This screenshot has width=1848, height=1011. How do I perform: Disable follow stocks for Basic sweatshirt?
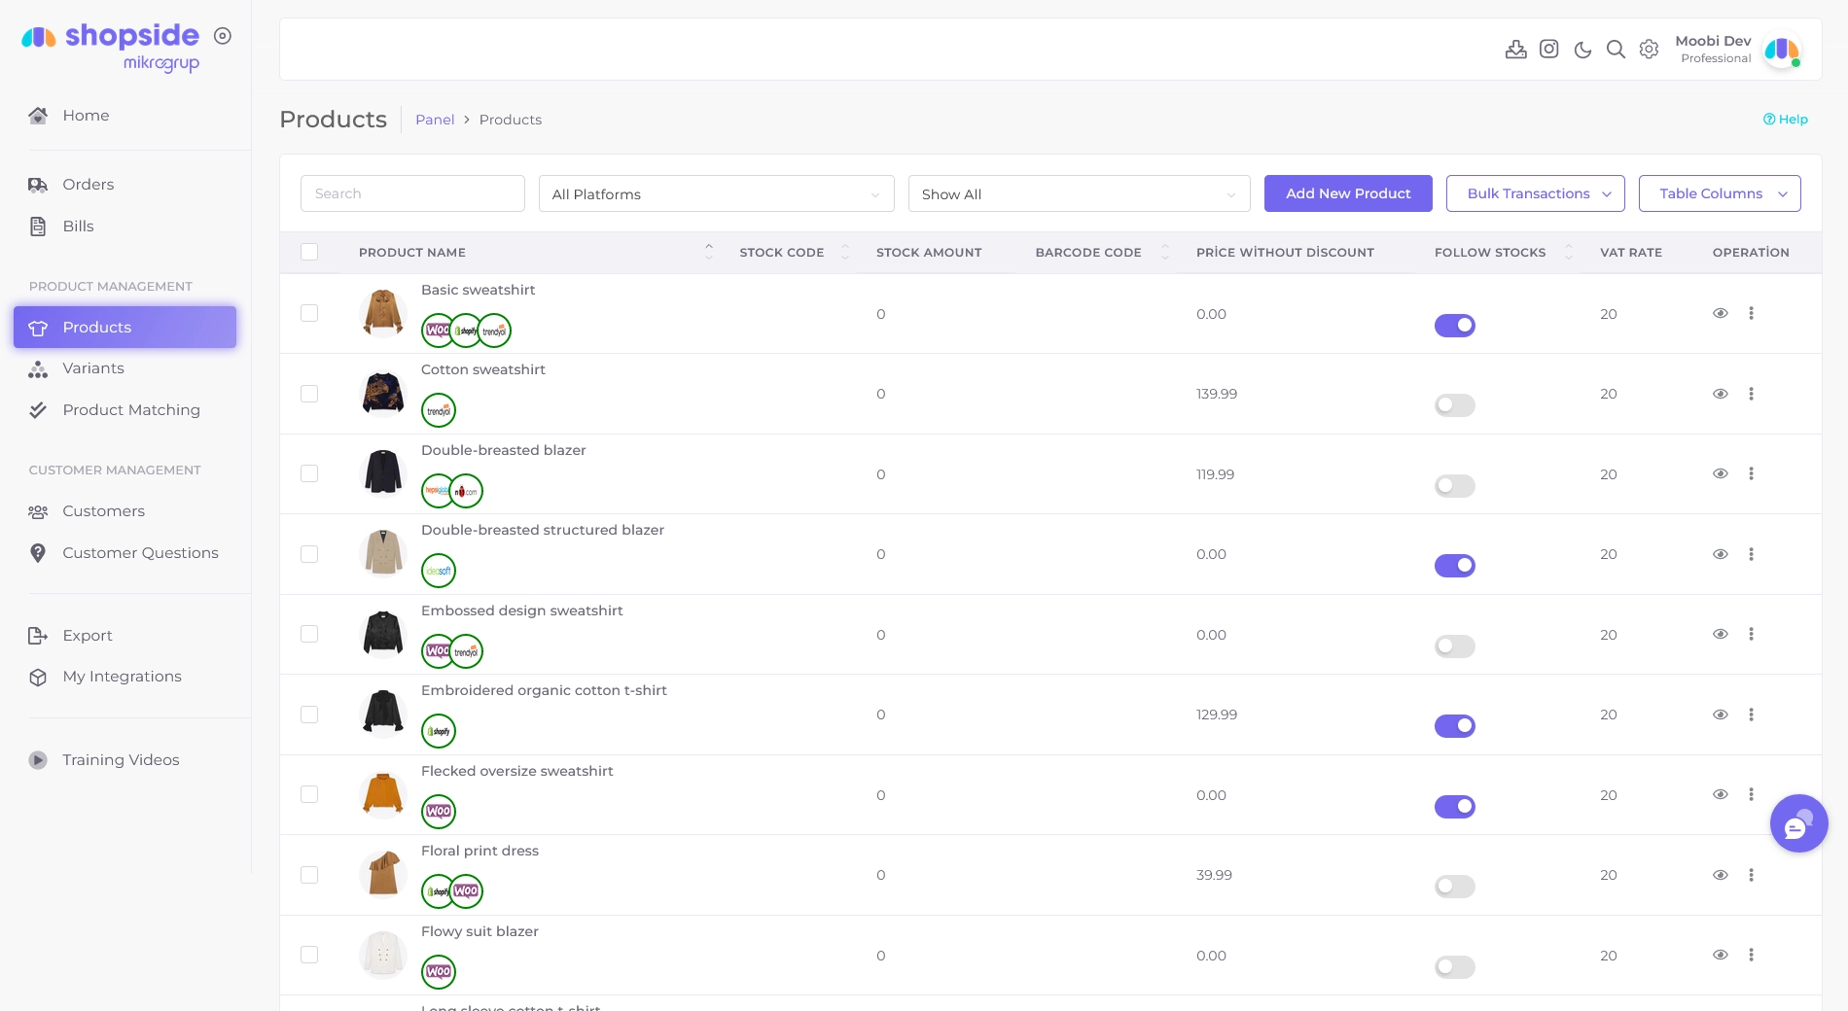pos(1454,326)
